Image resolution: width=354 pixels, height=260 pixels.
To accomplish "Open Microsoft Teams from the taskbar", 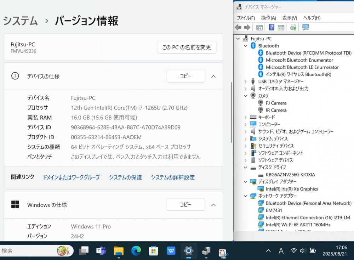I will [x=101, y=251].
